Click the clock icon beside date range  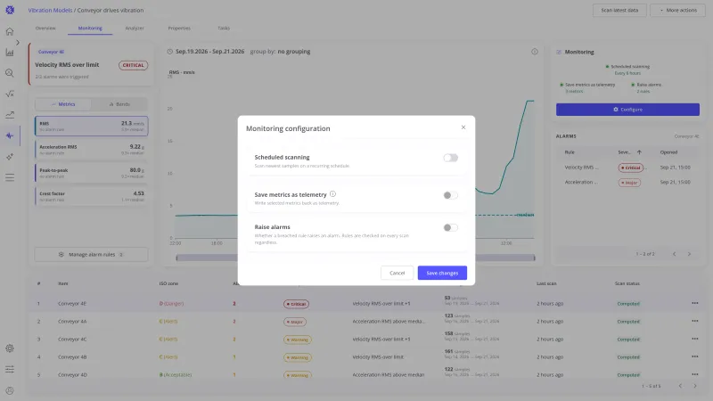169,52
